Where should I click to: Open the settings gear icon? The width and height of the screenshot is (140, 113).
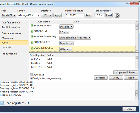coord(117,16)
